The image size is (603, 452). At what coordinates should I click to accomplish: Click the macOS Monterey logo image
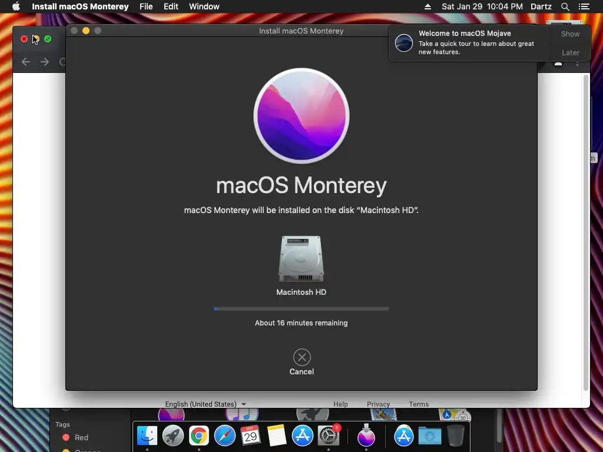click(x=301, y=116)
